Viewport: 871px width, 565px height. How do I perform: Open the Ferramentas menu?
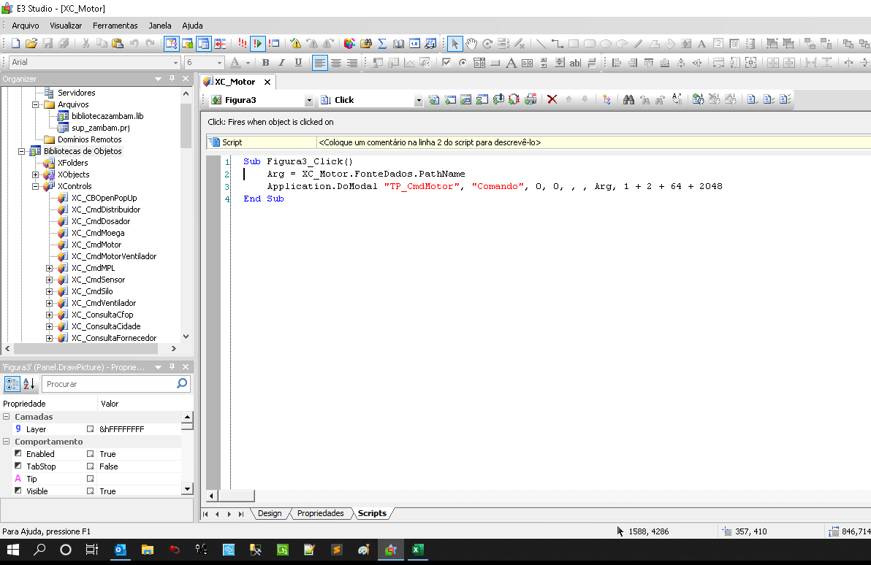coord(115,26)
